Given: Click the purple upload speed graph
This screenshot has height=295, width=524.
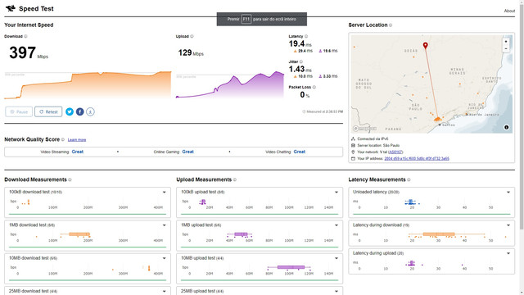Looking at the screenshot, I should click(230, 84).
